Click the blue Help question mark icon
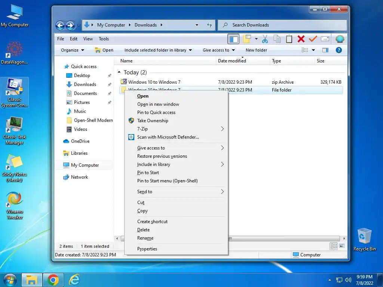The height and width of the screenshot is (287, 383). [x=338, y=50]
